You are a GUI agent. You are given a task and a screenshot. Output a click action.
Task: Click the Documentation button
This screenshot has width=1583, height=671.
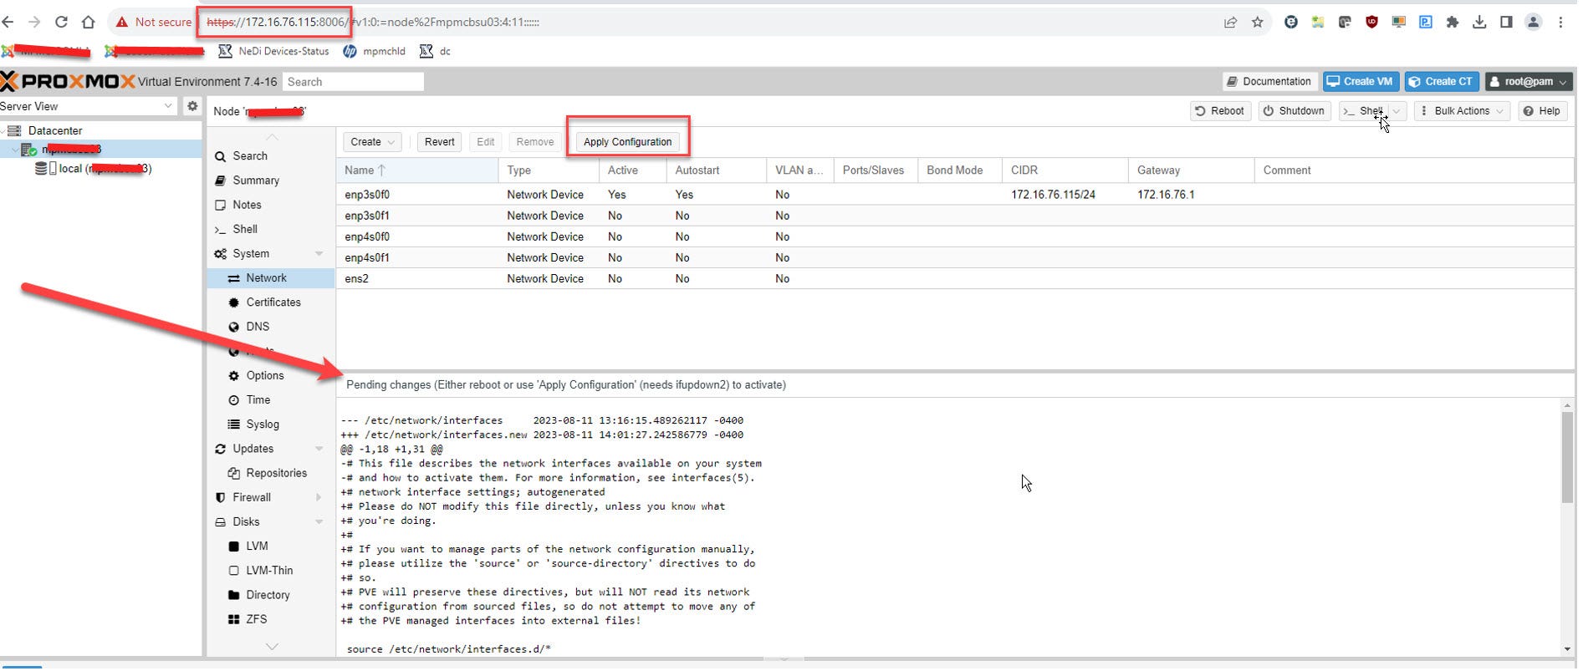(1269, 81)
